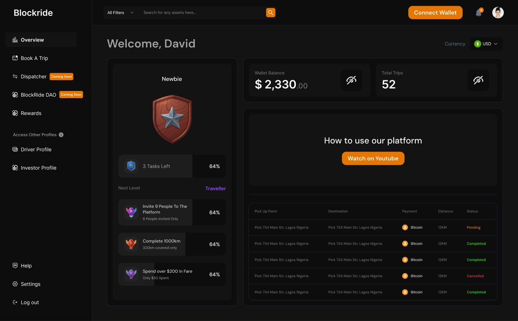Screen dimensions: 518x321
Task: Click the Overview bar chart icon
Action: [x=15, y=40]
